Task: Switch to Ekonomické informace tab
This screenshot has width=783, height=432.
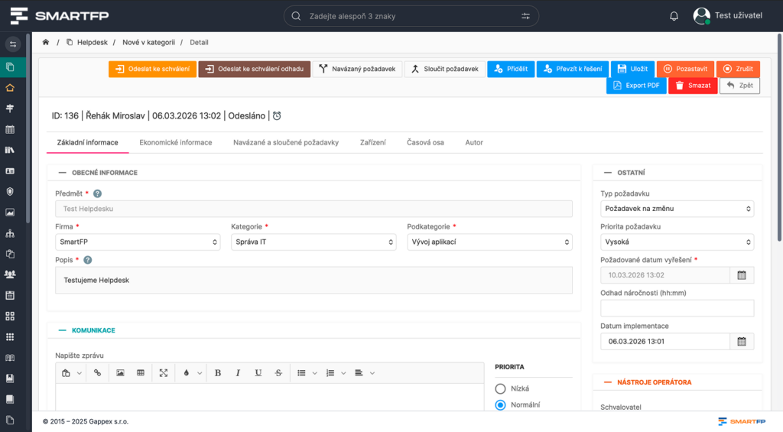Action: pyautogui.click(x=175, y=142)
